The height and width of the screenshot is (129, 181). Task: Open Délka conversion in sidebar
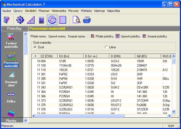click(11, 97)
